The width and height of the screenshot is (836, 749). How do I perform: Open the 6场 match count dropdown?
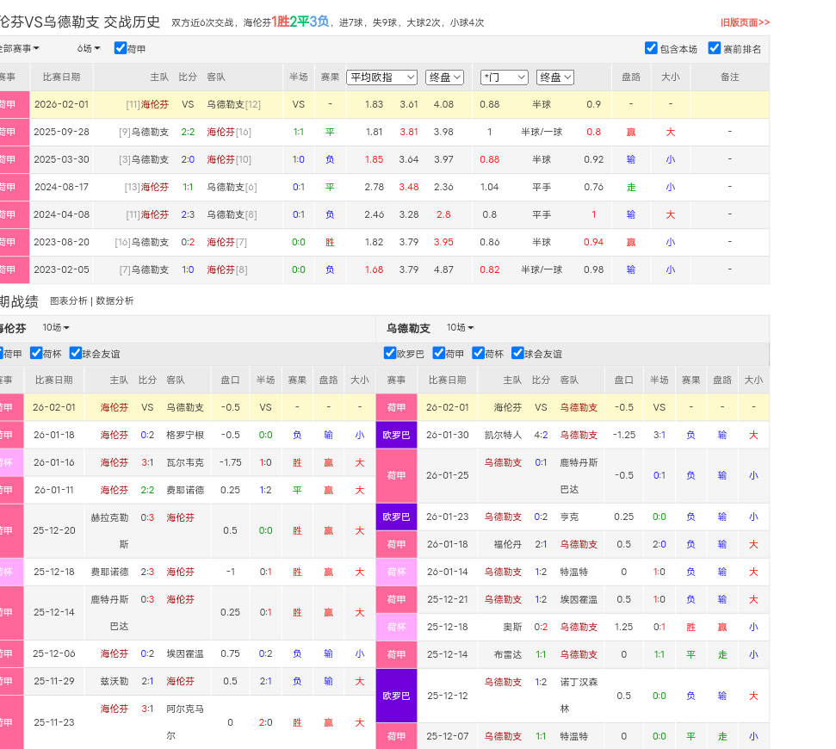coord(89,49)
